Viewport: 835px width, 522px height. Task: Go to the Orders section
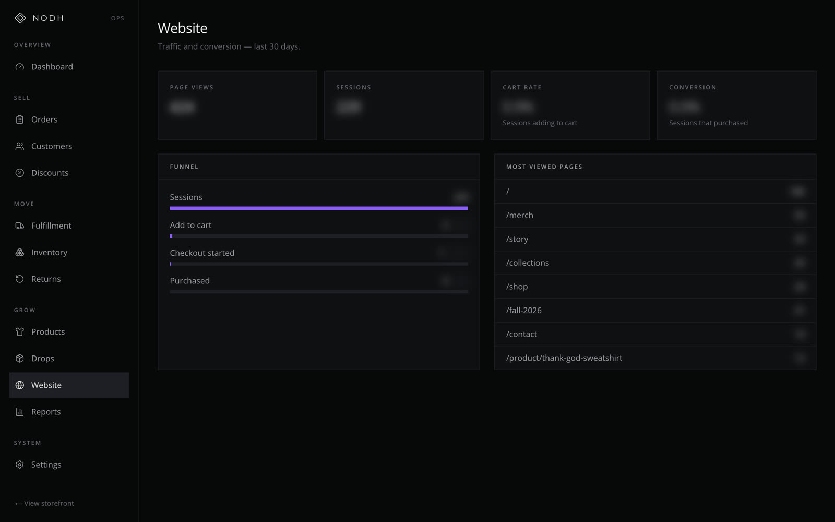69,120
